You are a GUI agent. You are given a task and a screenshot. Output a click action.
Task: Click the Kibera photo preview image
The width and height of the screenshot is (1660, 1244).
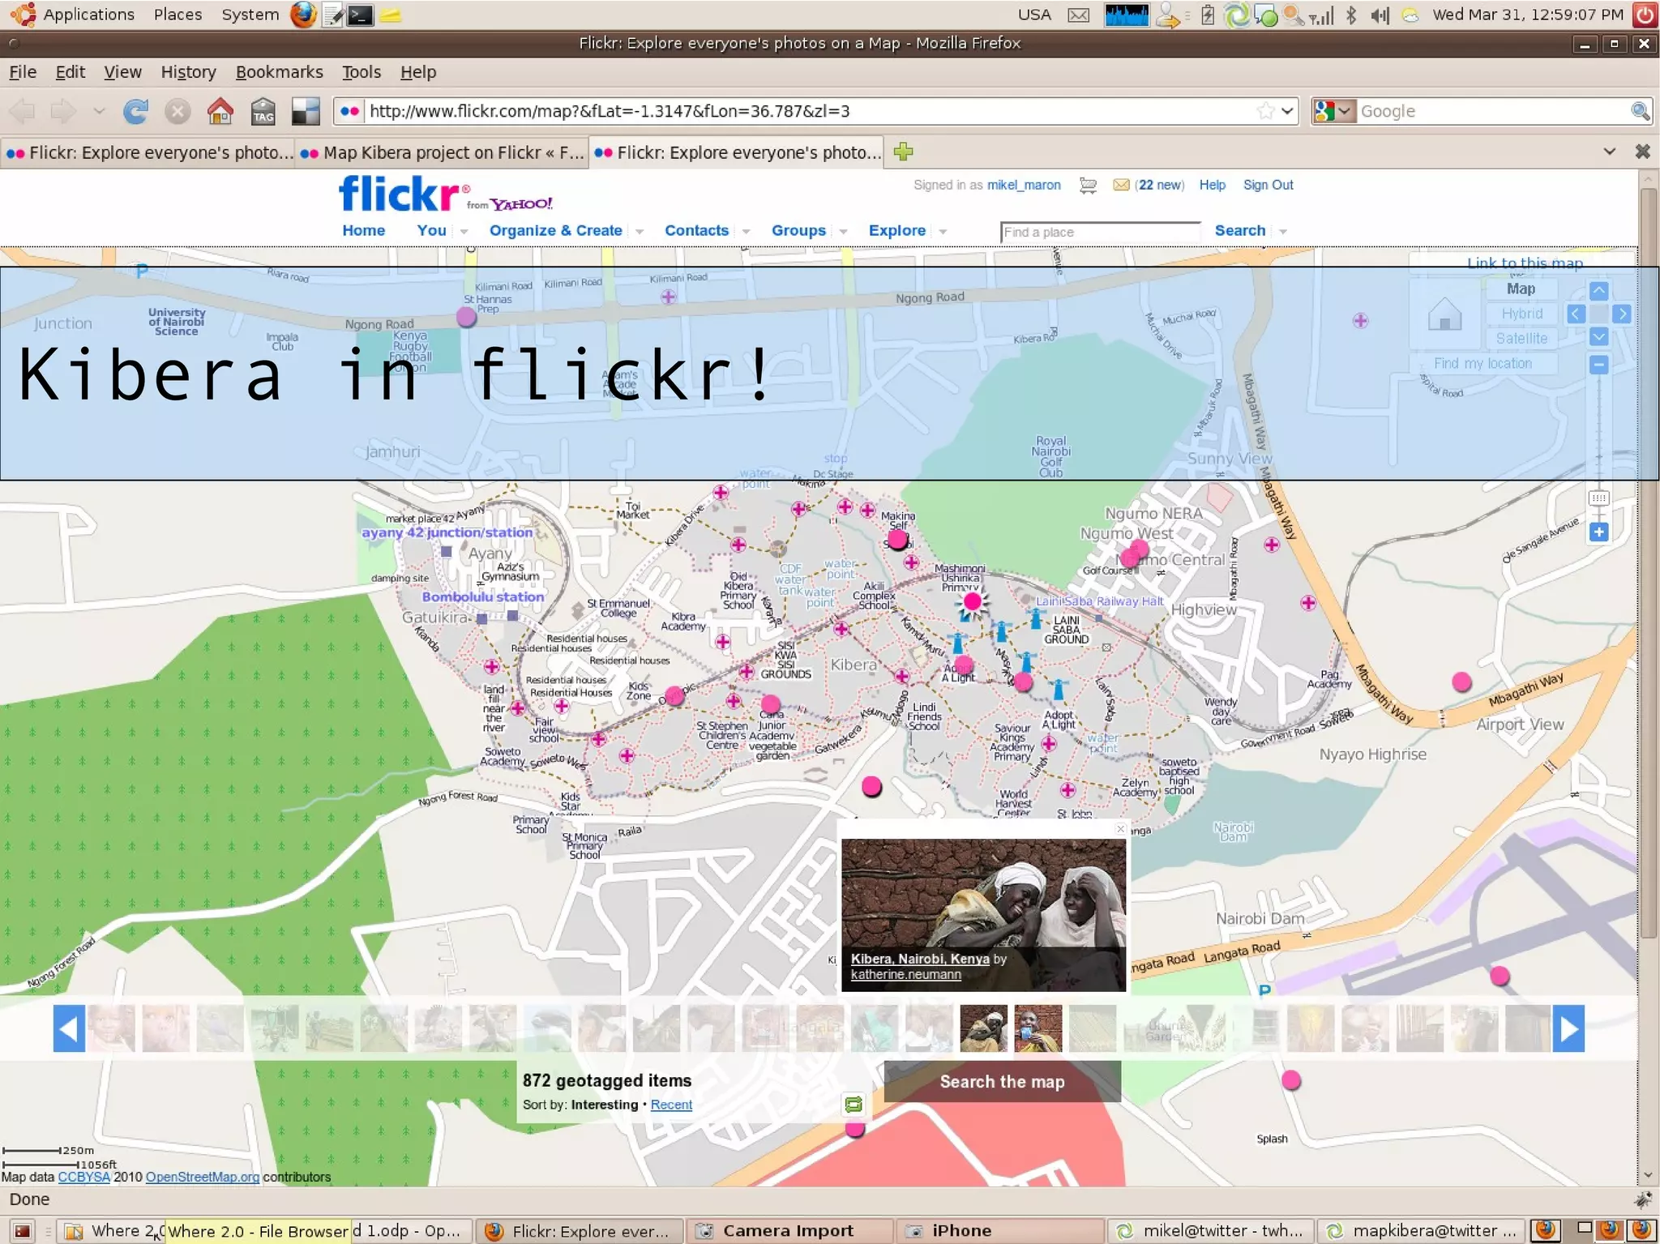[x=983, y=914]
